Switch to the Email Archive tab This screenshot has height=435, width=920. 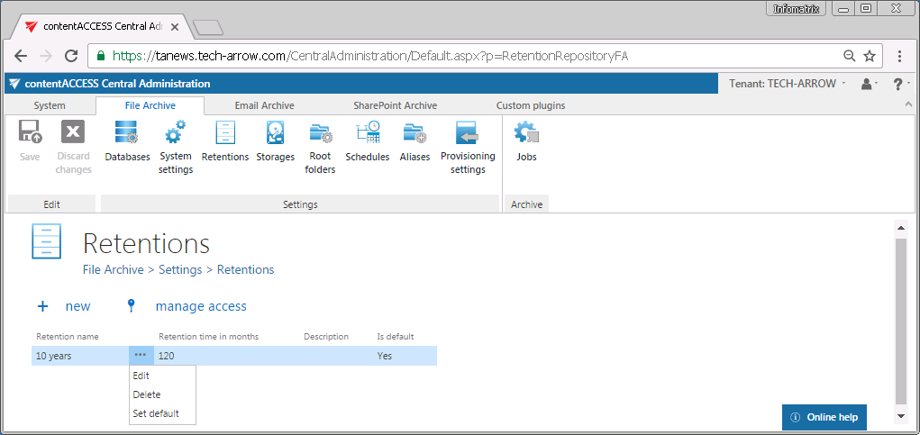[265, 105]
